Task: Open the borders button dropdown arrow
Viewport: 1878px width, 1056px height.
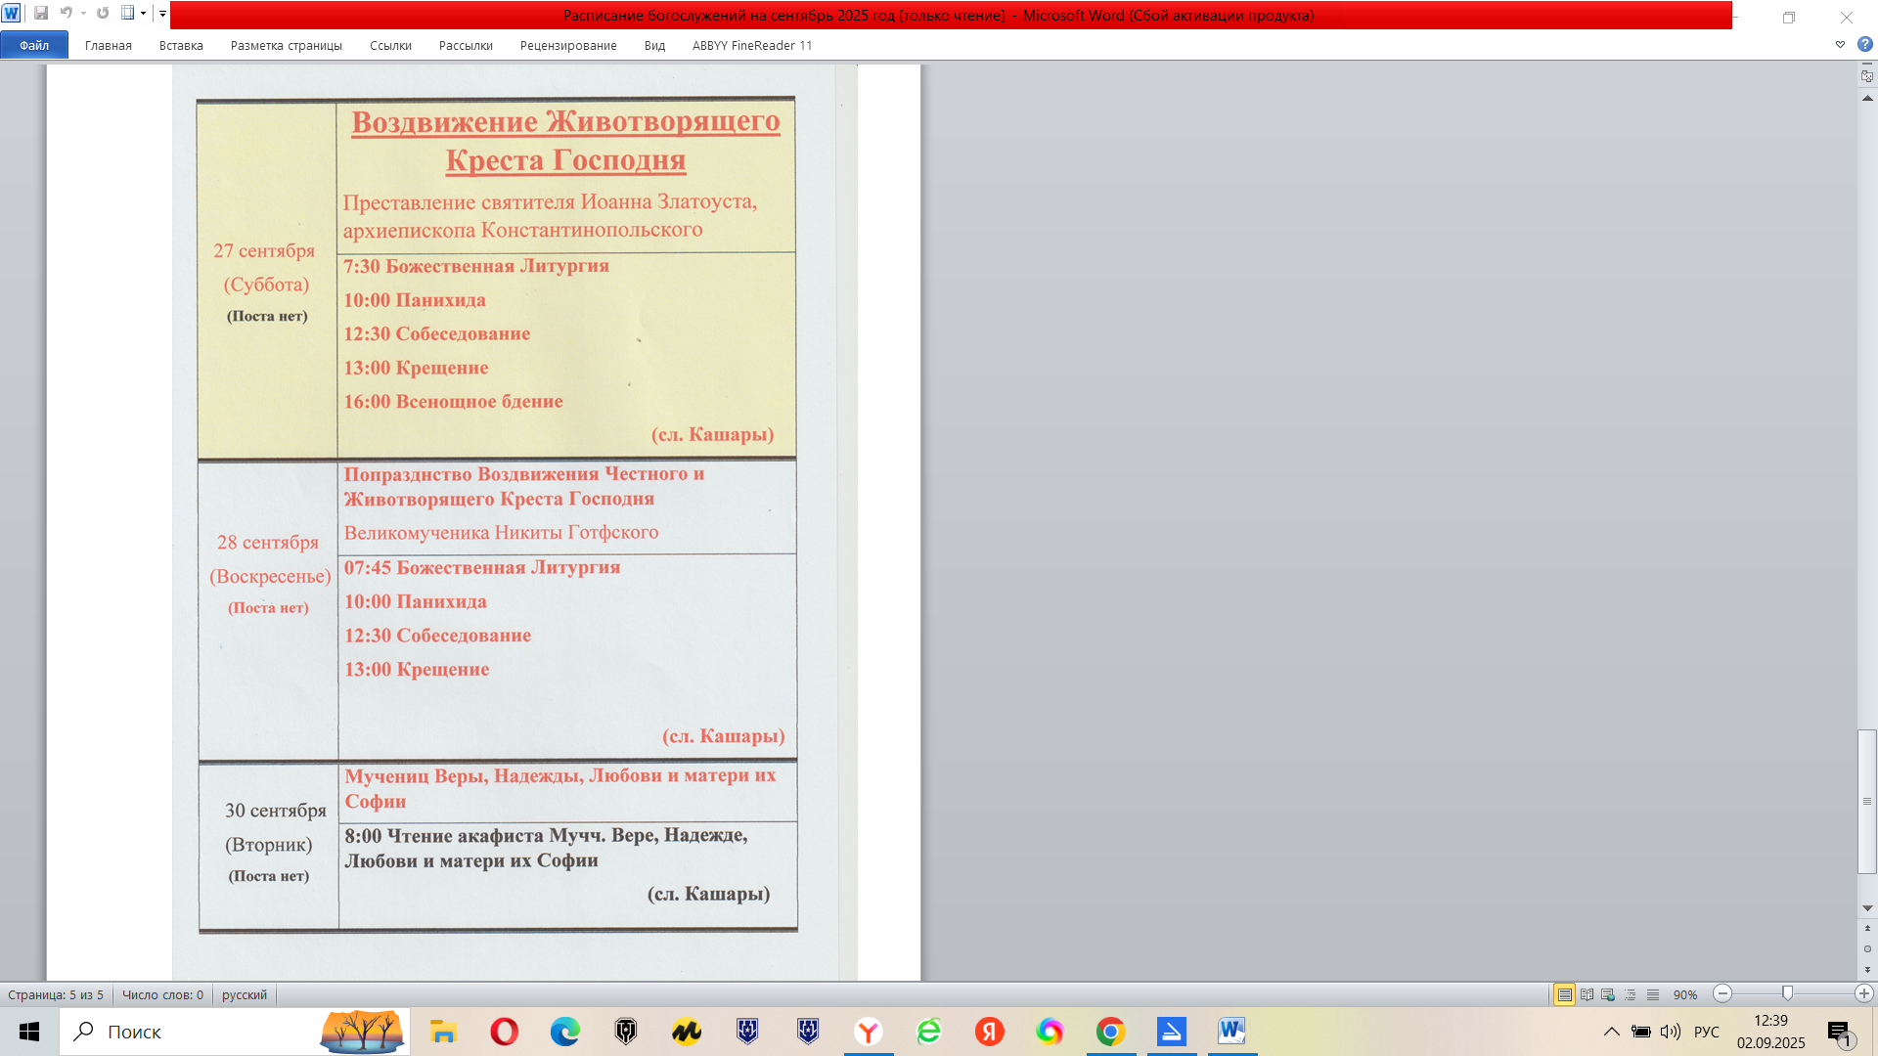Action: pos(143,14)
